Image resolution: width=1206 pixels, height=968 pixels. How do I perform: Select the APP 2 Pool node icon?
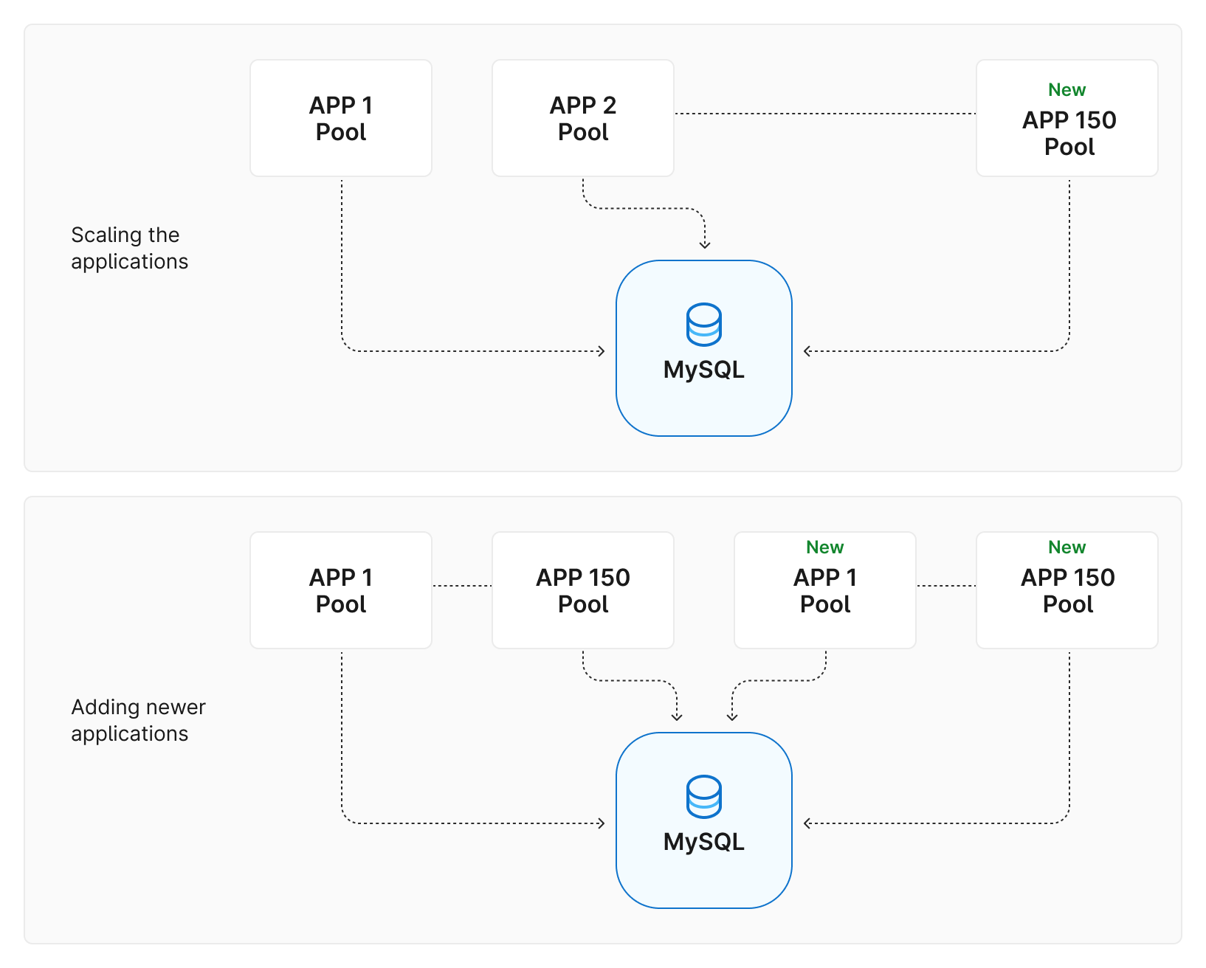click(x=582, y=118)
